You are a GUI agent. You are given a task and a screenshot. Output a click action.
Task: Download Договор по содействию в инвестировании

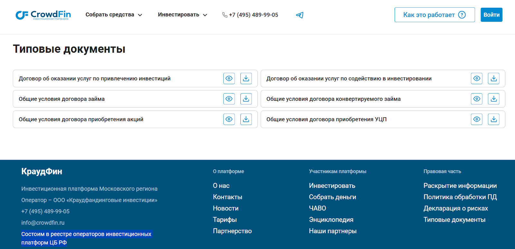494,78
